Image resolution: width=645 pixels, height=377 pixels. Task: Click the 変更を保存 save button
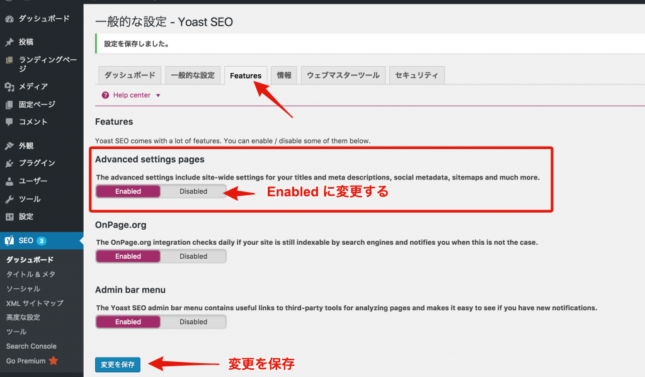click(118, 364)
